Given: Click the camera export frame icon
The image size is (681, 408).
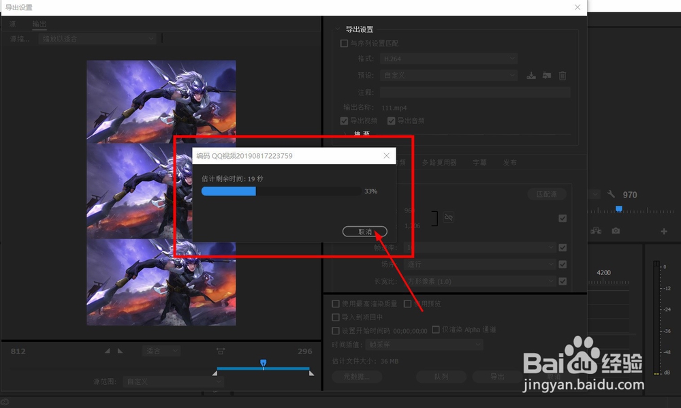Looking at the screenshot, I should 616,231.
